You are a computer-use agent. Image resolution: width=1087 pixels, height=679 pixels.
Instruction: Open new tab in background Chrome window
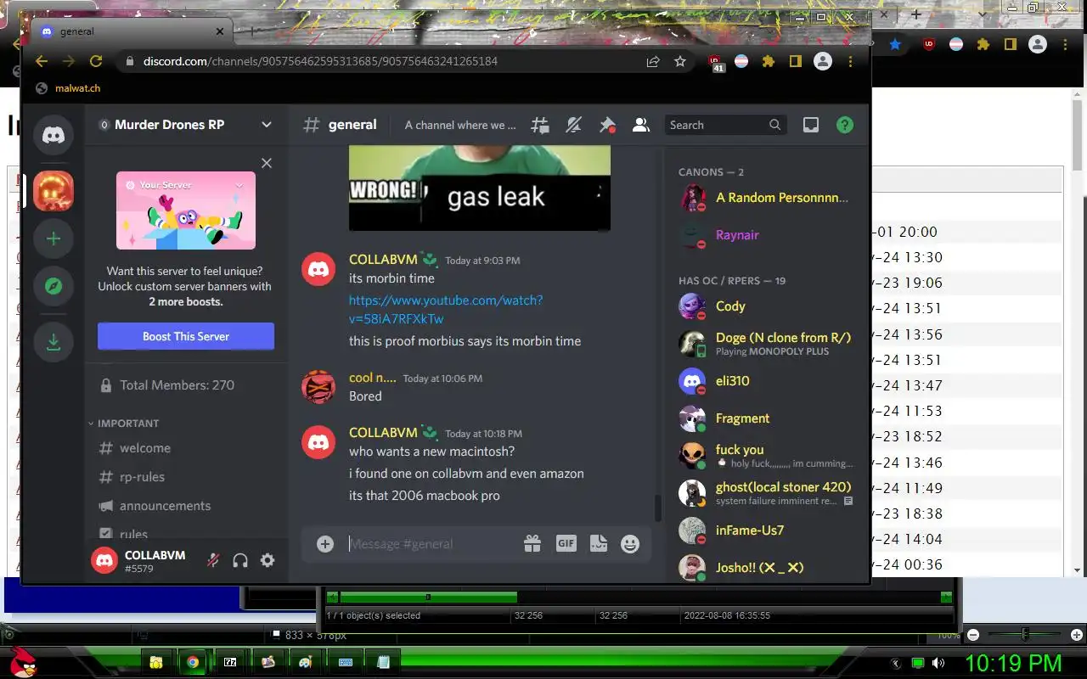click(x=916, y=14)
